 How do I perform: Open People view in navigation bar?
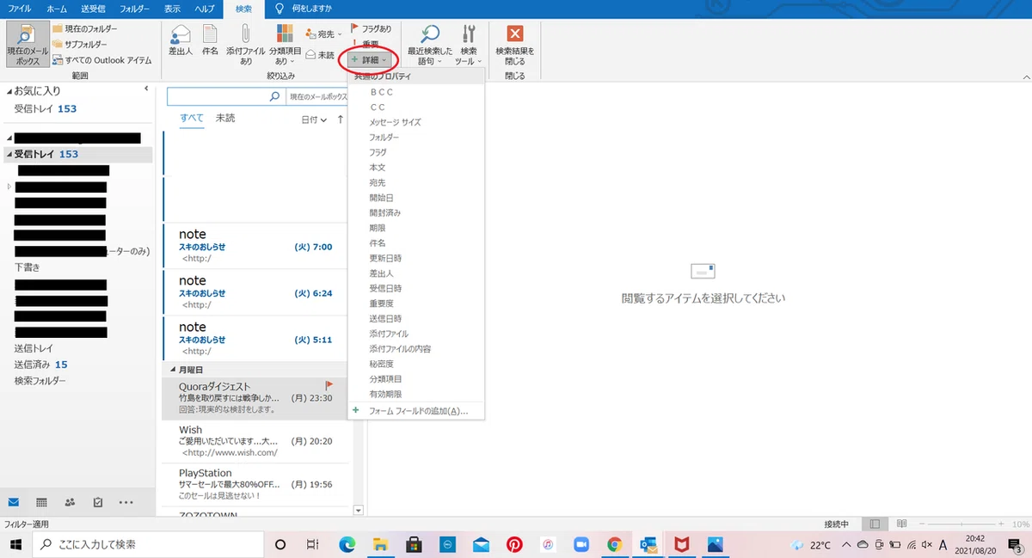[70, 502]
